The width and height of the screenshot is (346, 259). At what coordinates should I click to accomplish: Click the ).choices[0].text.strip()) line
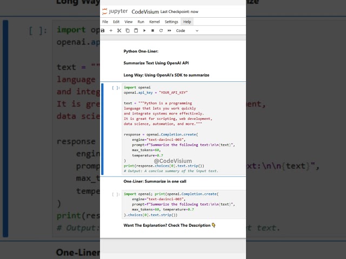click(150, 215)
